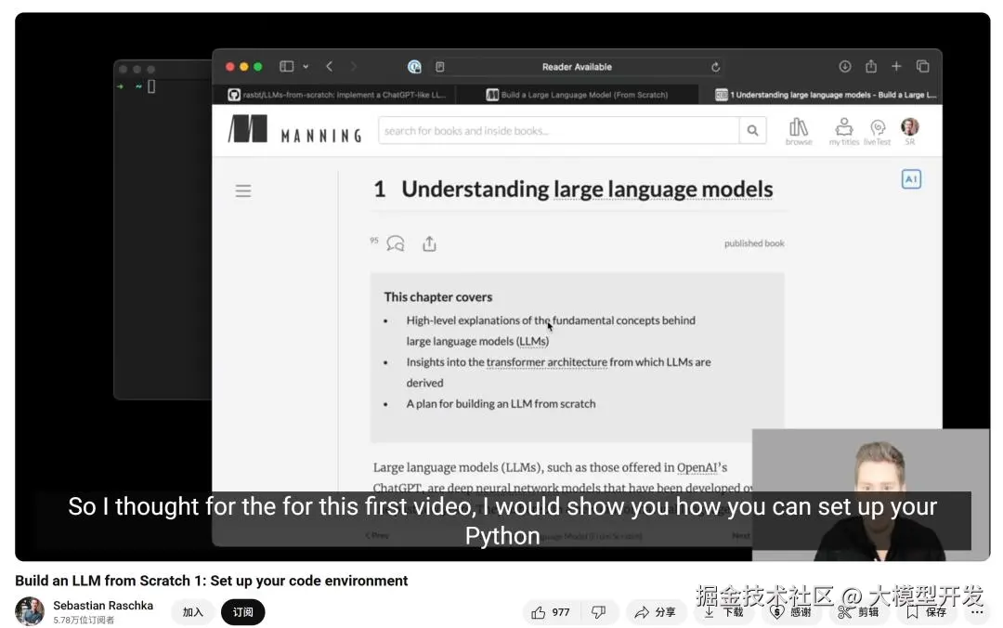Click 'A plan for building an LLM from scratch'
Image resolution: width=1003 pixels, height=628 pixels.
tap(501, 404)
